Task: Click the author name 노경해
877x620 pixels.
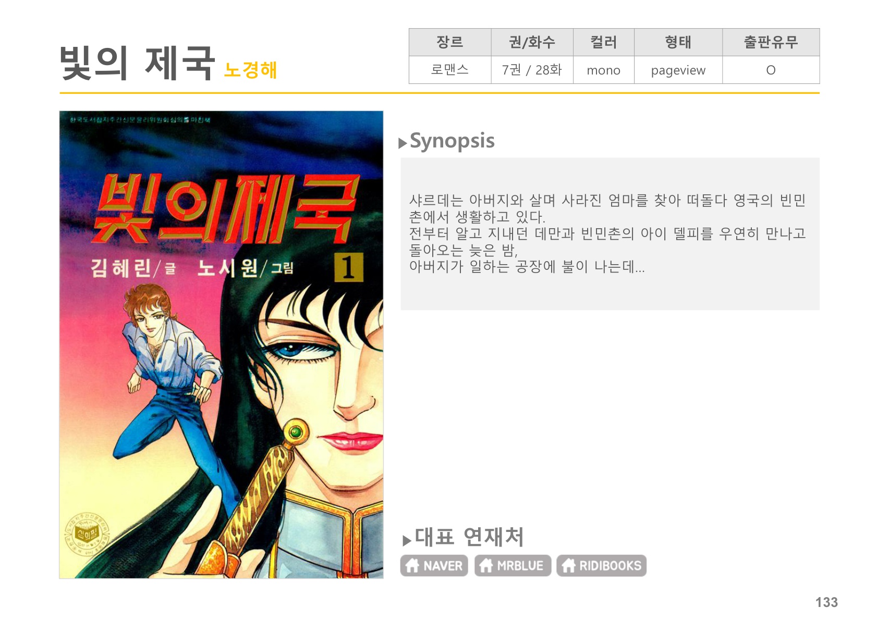Action: [x=250, y=70]
